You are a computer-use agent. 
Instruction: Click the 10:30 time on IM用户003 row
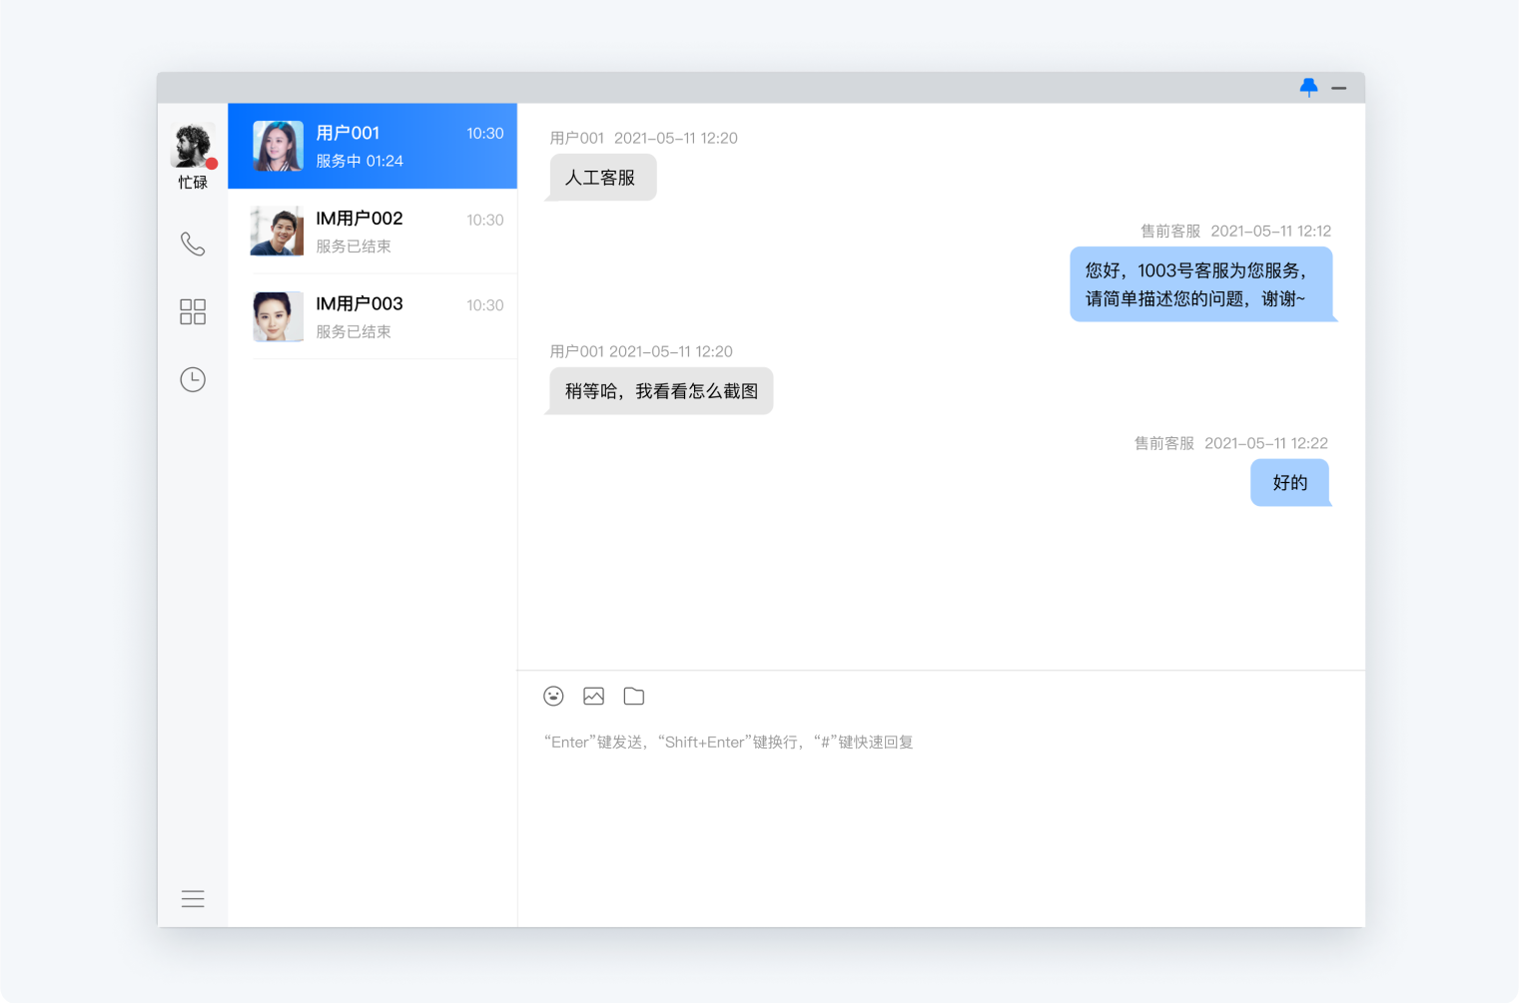pyautogui.click(x=485, y=305)
